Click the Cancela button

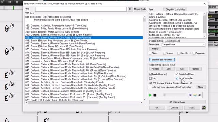(x=174, y=108)
